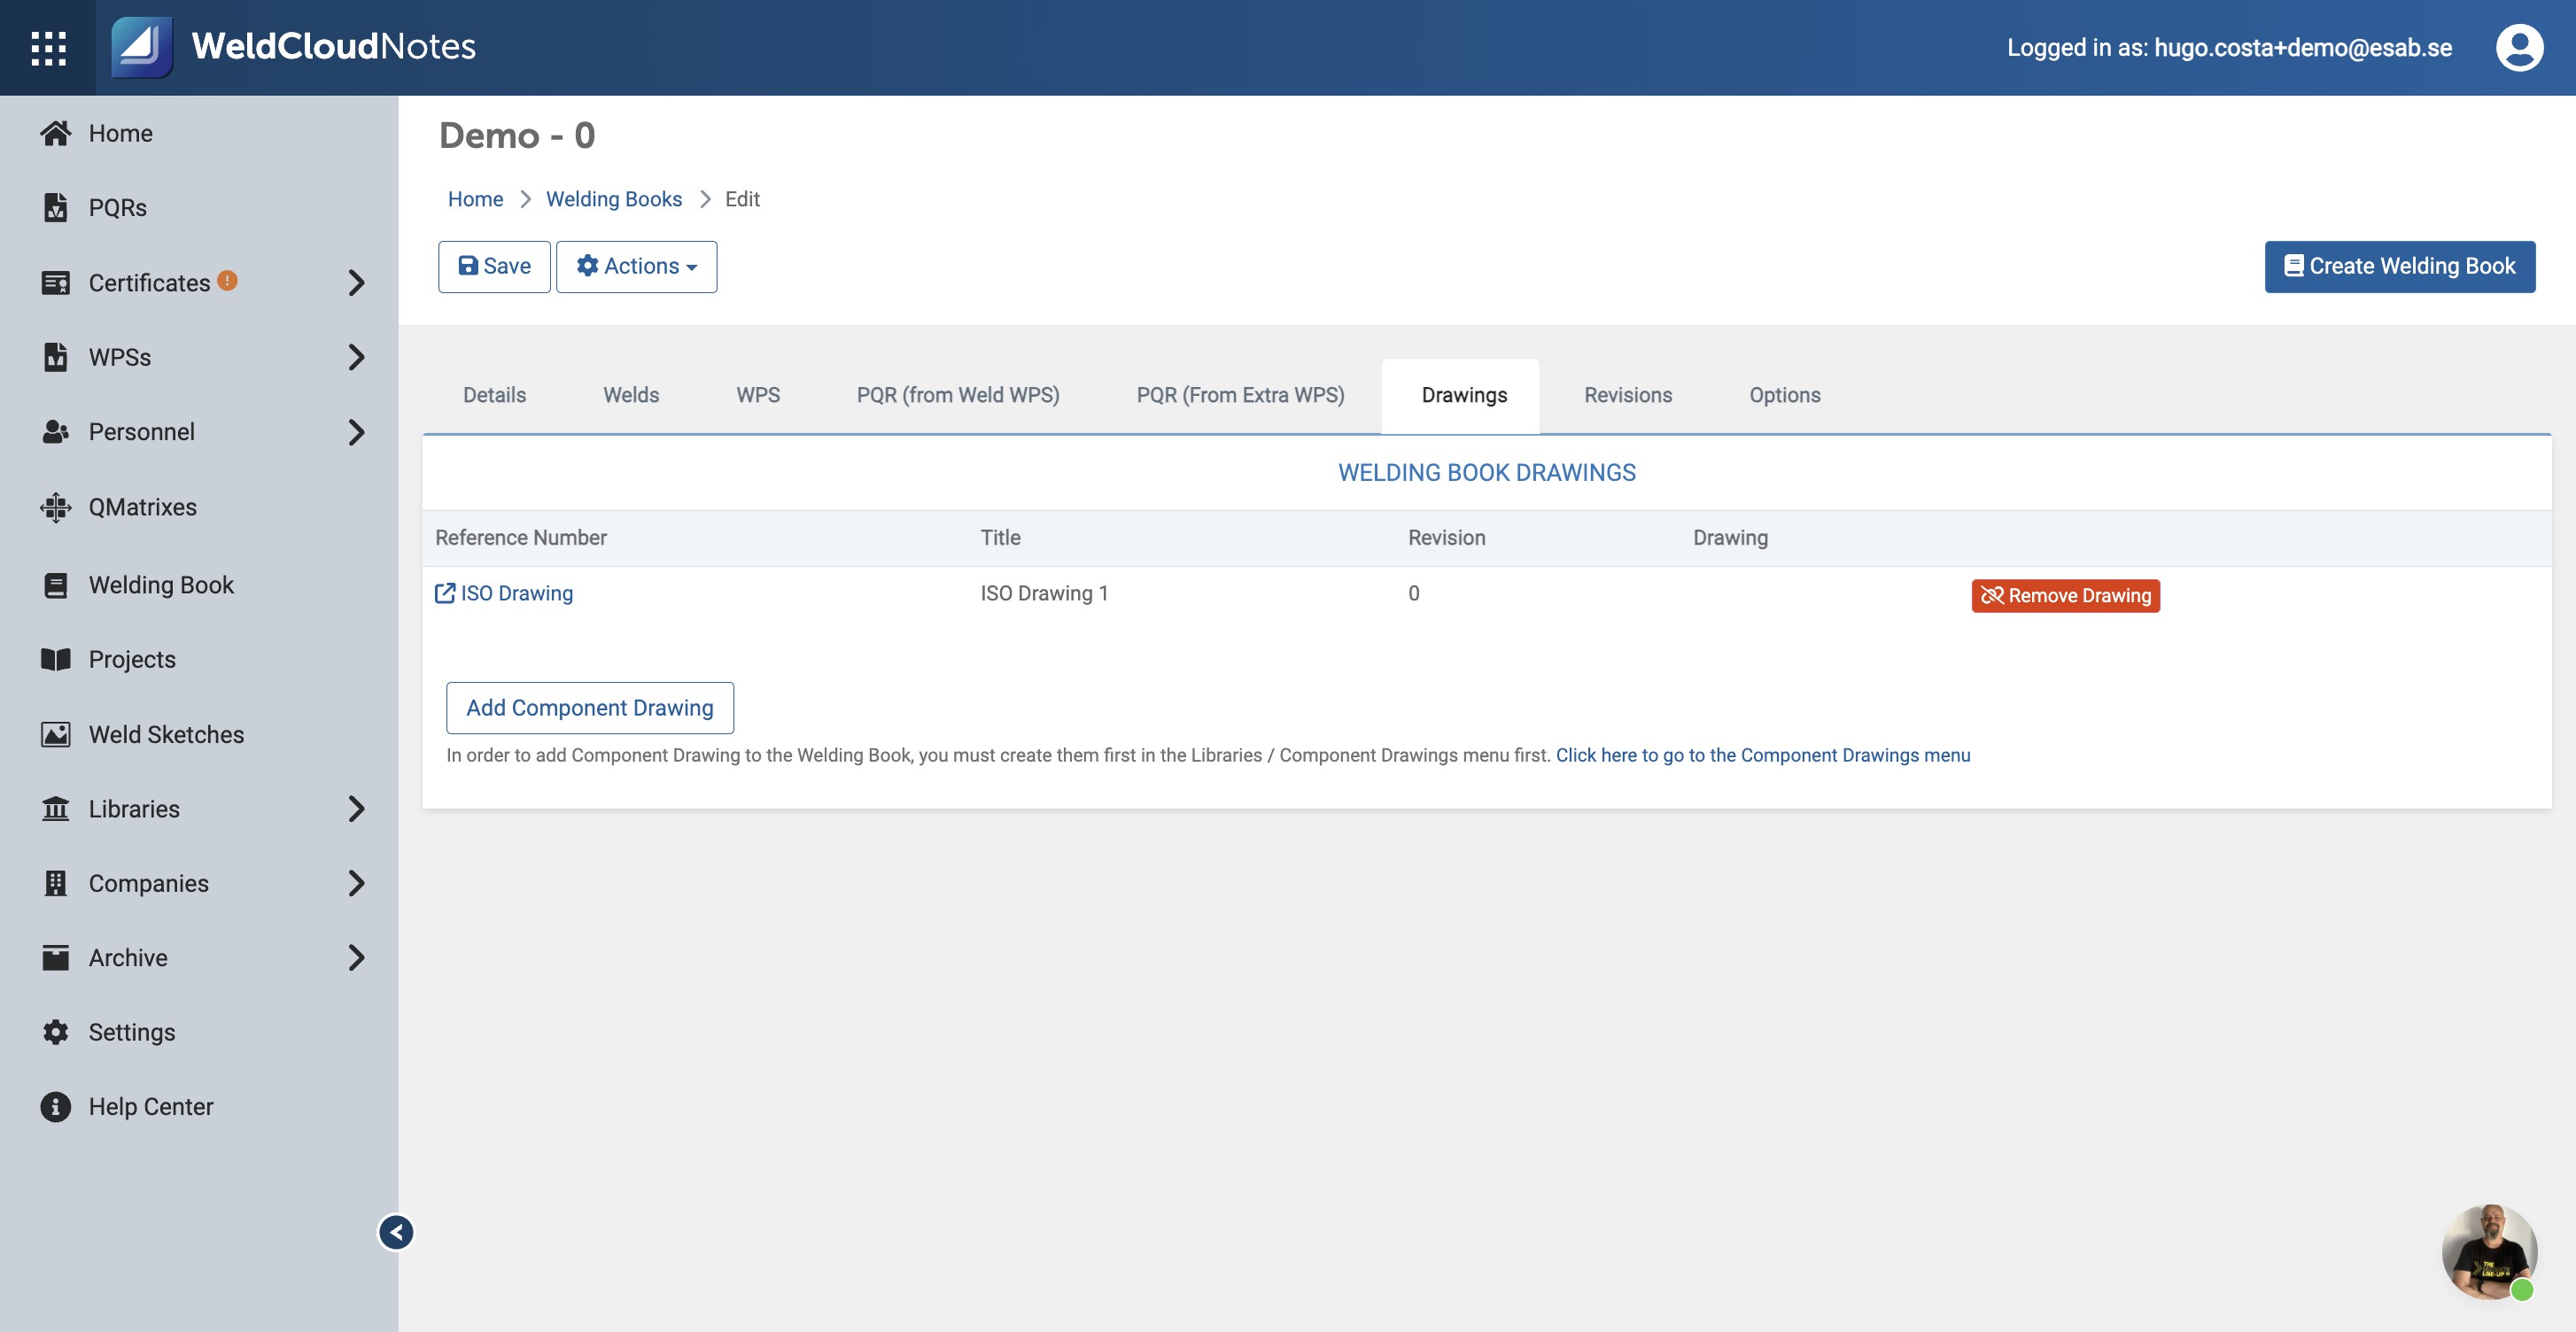
Task: Click the WPSs file icon
Action: [56, 357]
